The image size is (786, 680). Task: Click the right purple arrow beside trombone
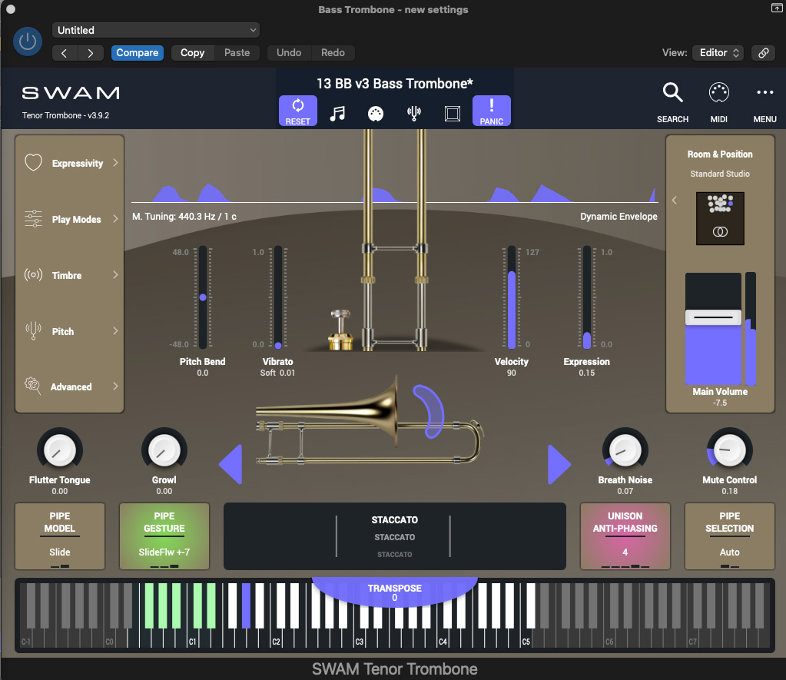coord(559,464)
